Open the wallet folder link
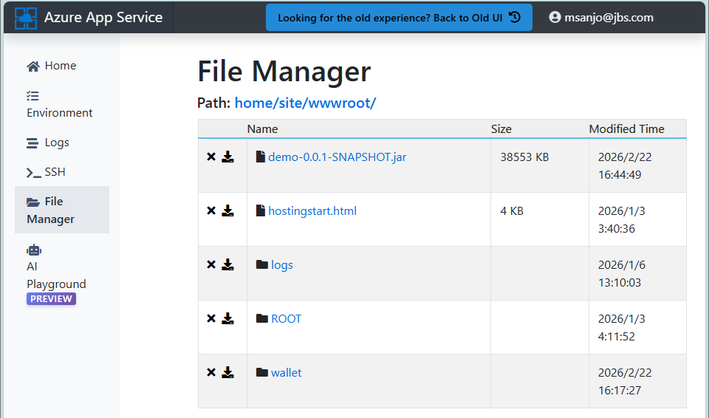Screen dimensions: 709x418 pos(287,373)
